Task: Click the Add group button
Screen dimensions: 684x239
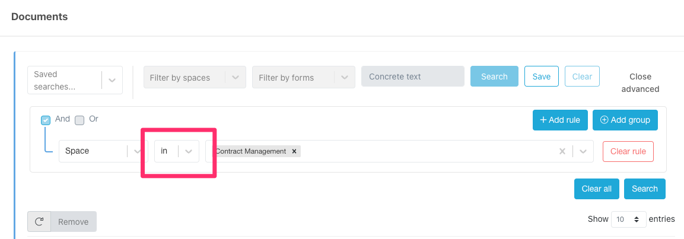Action: pos(625,120)
